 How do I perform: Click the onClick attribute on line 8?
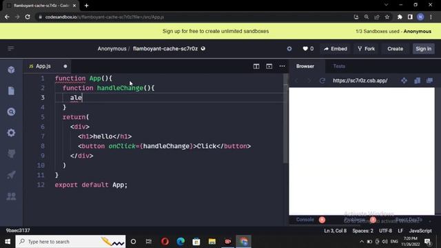click(x=122, y=146)
